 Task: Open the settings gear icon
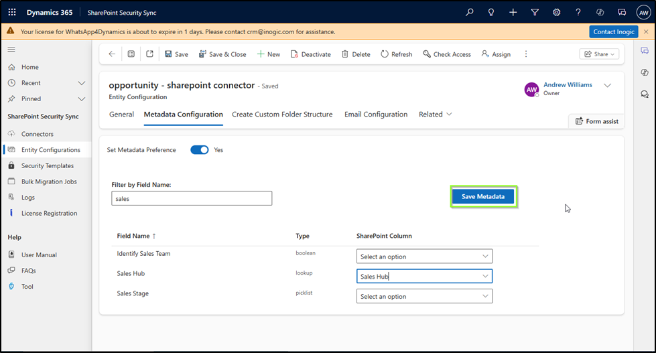click(x=556, y=12)
